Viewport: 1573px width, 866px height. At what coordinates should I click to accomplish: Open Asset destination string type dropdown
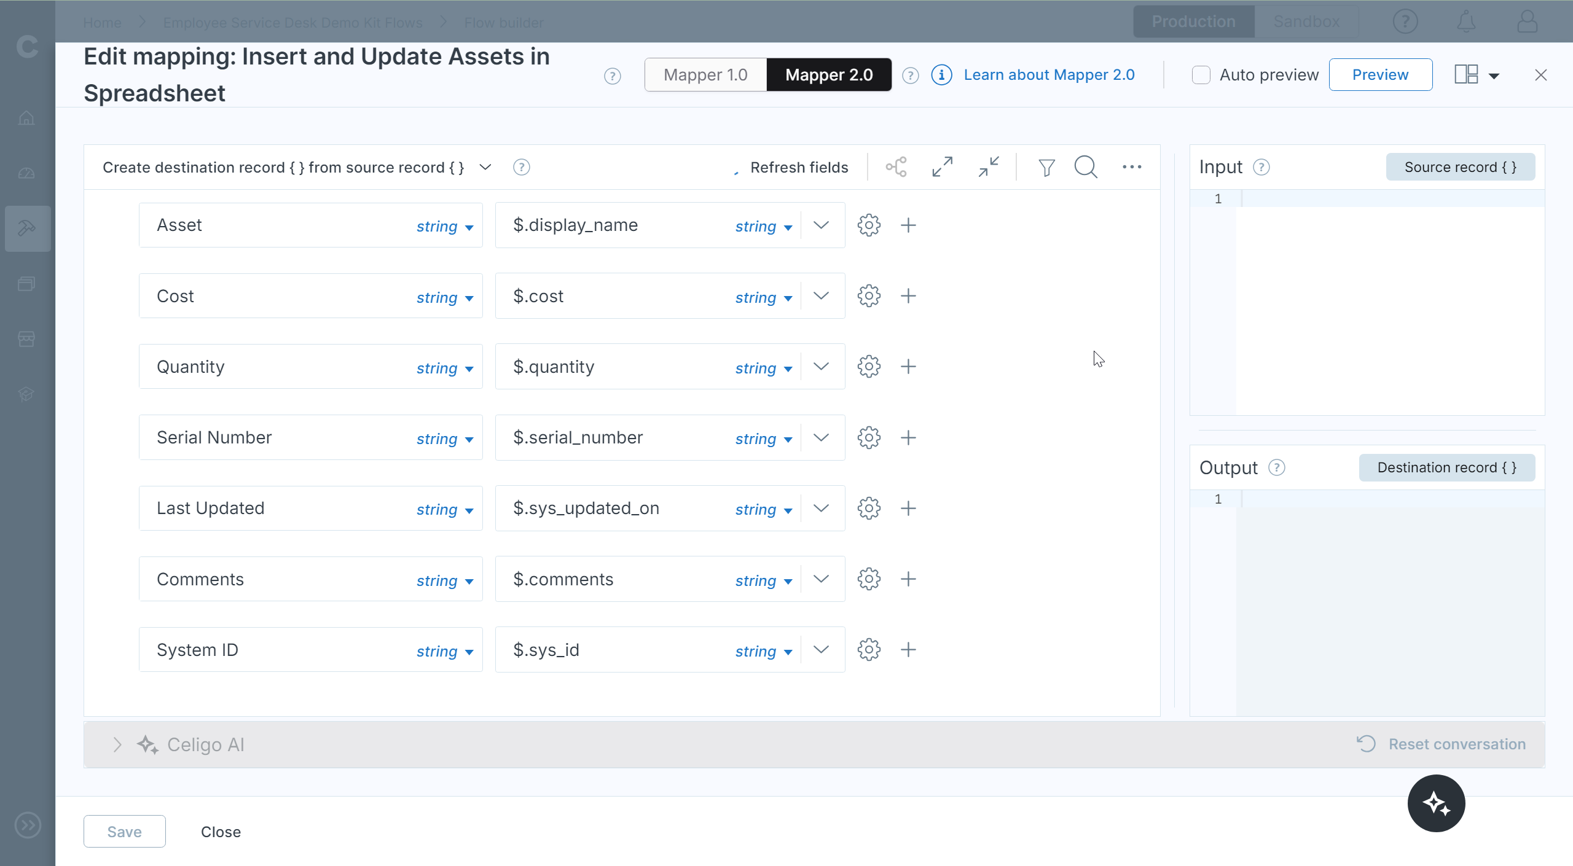pyautogui.click(x=445, y=226)
